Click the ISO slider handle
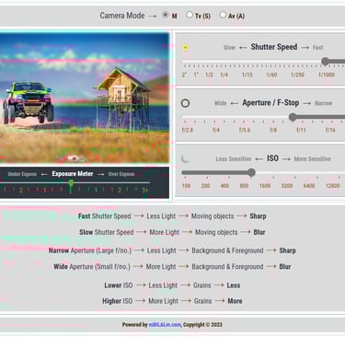The height and width of the screenshot is (337, 345). tap(251, 172)
